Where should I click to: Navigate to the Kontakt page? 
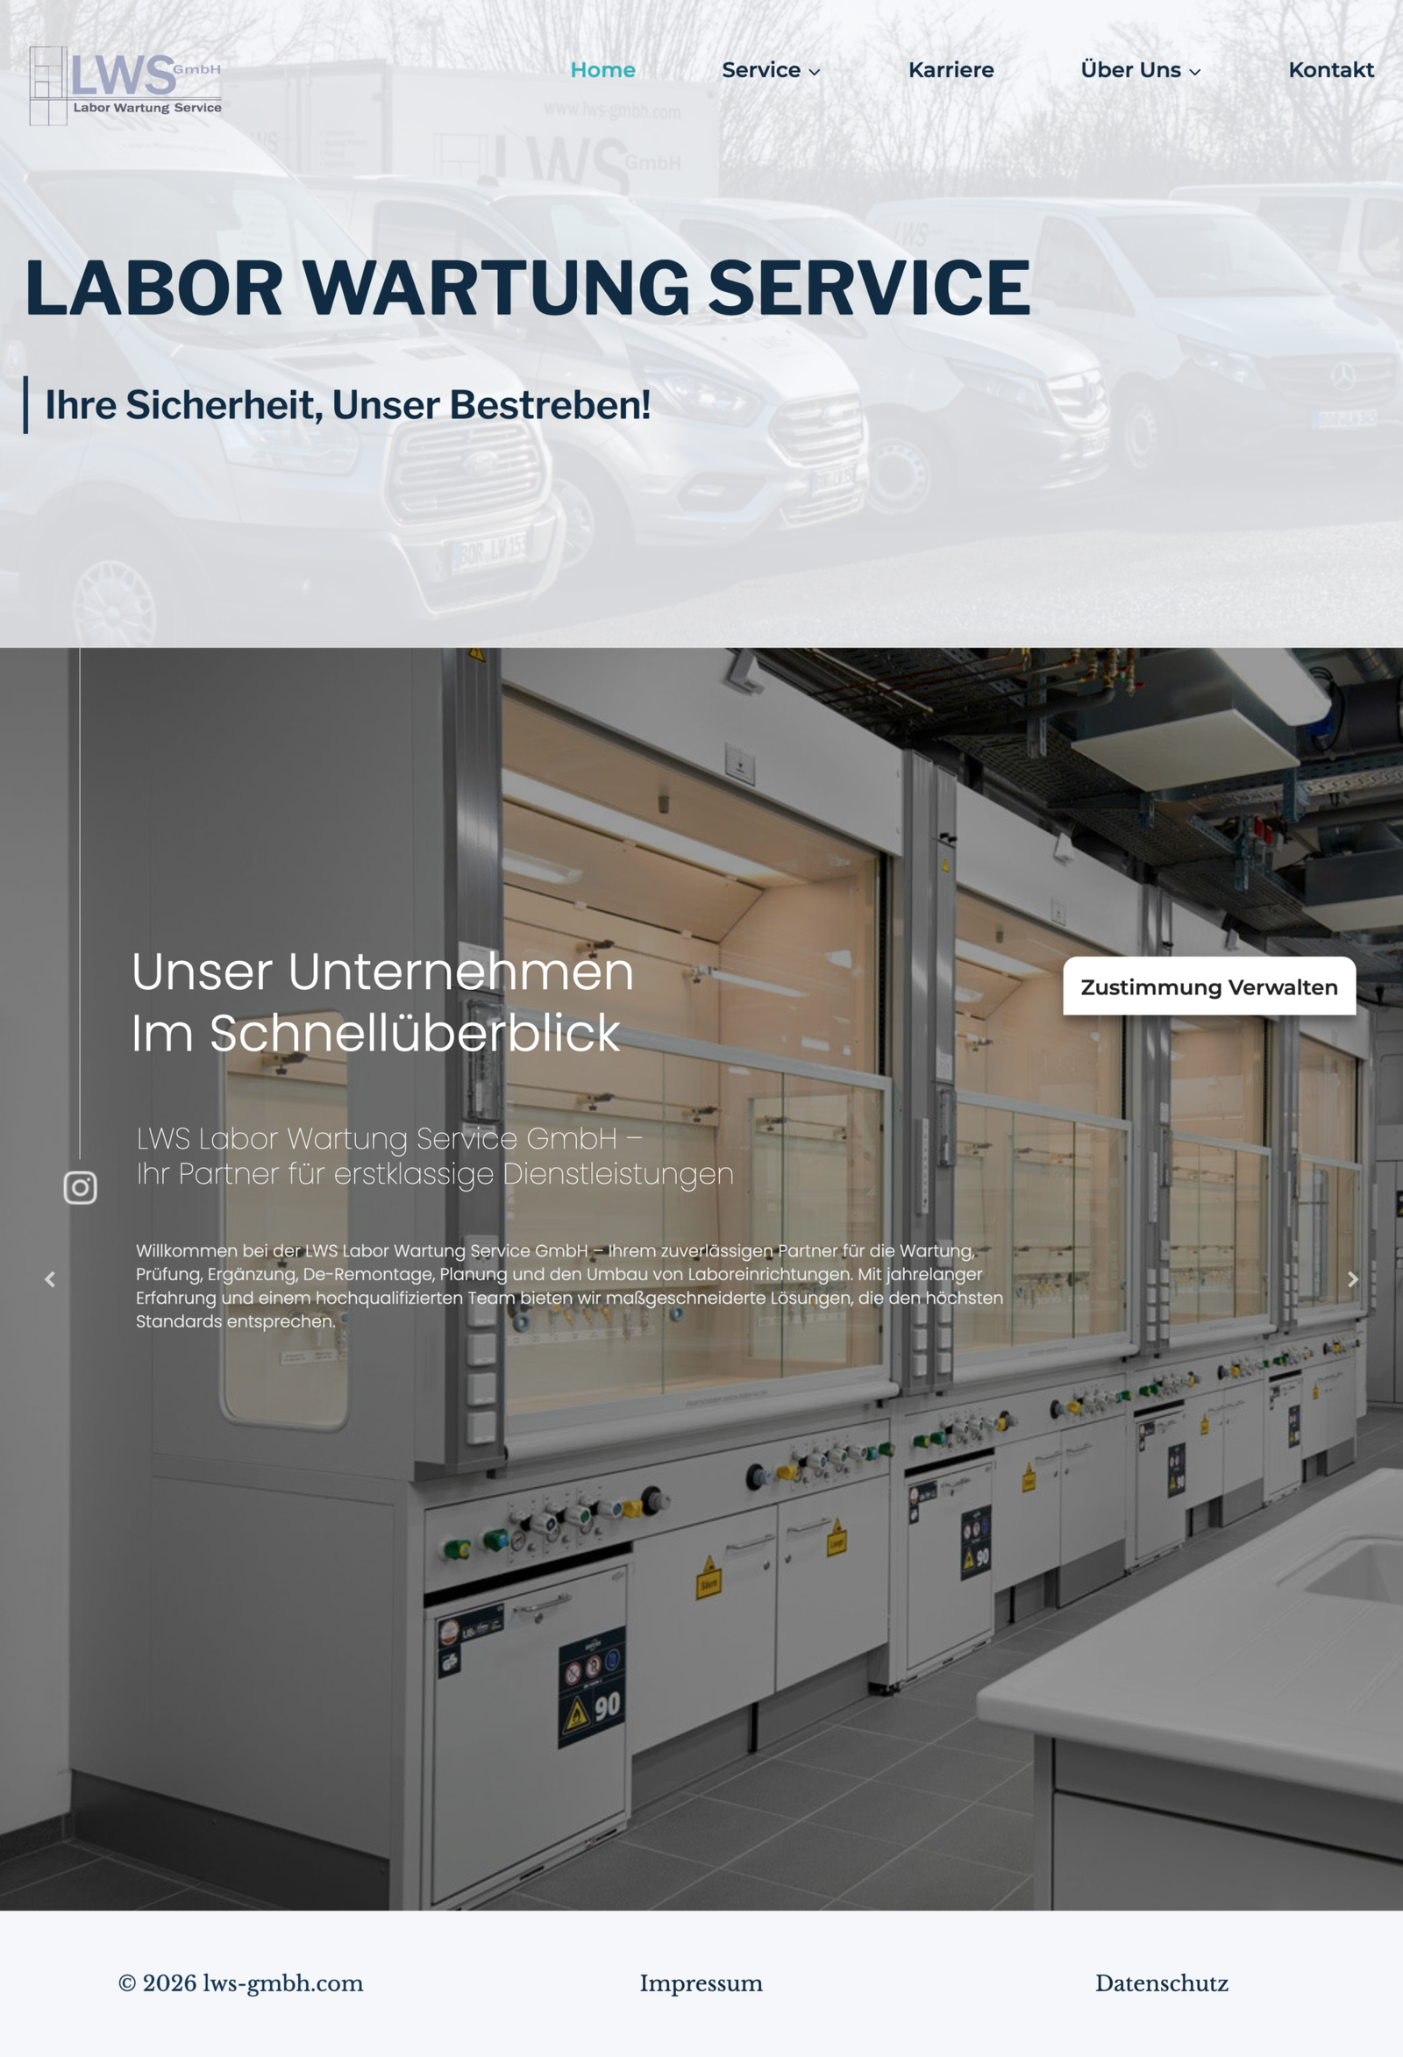point(1330,70)
